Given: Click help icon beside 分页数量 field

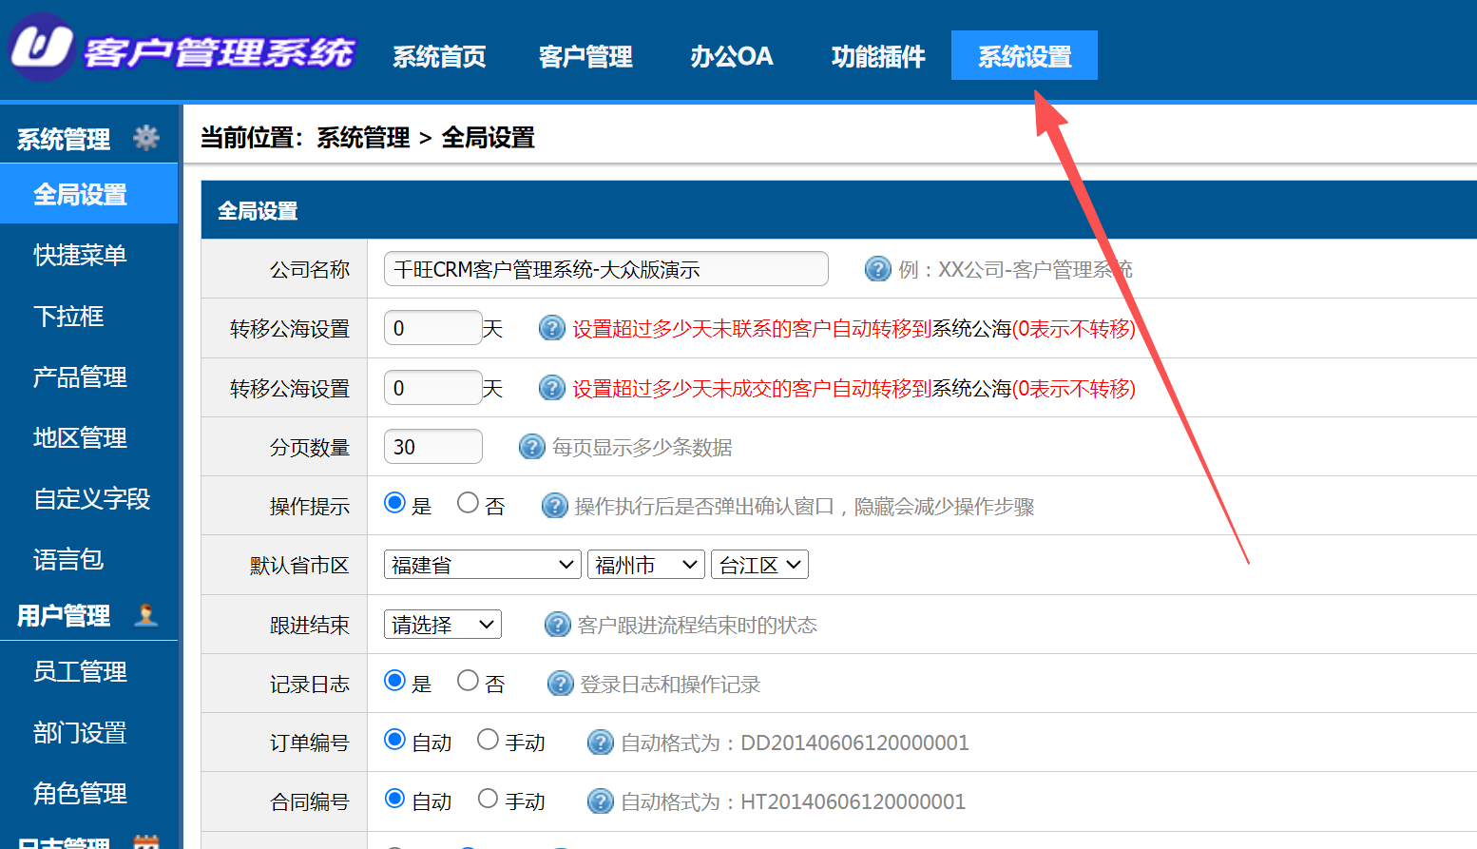Looking at the screenshot, I should click(x=531, y=447).
